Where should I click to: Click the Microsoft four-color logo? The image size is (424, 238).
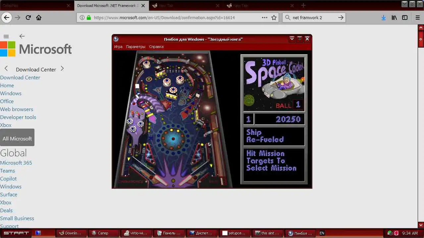point(8,49)
